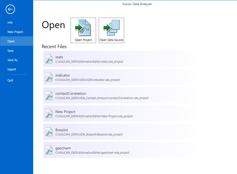Click the geochem.vda_project file path
The width and height of the screenshot is (237, 174).
[x=92, y=153]
